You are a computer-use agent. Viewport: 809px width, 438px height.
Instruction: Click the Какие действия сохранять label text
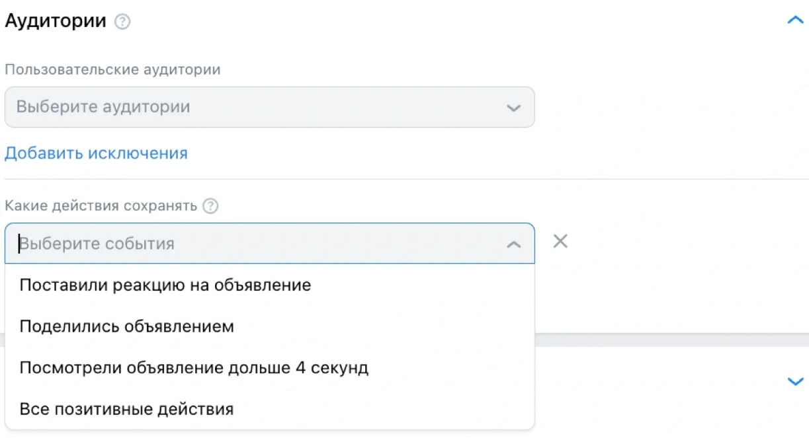[x=101, y=205]
